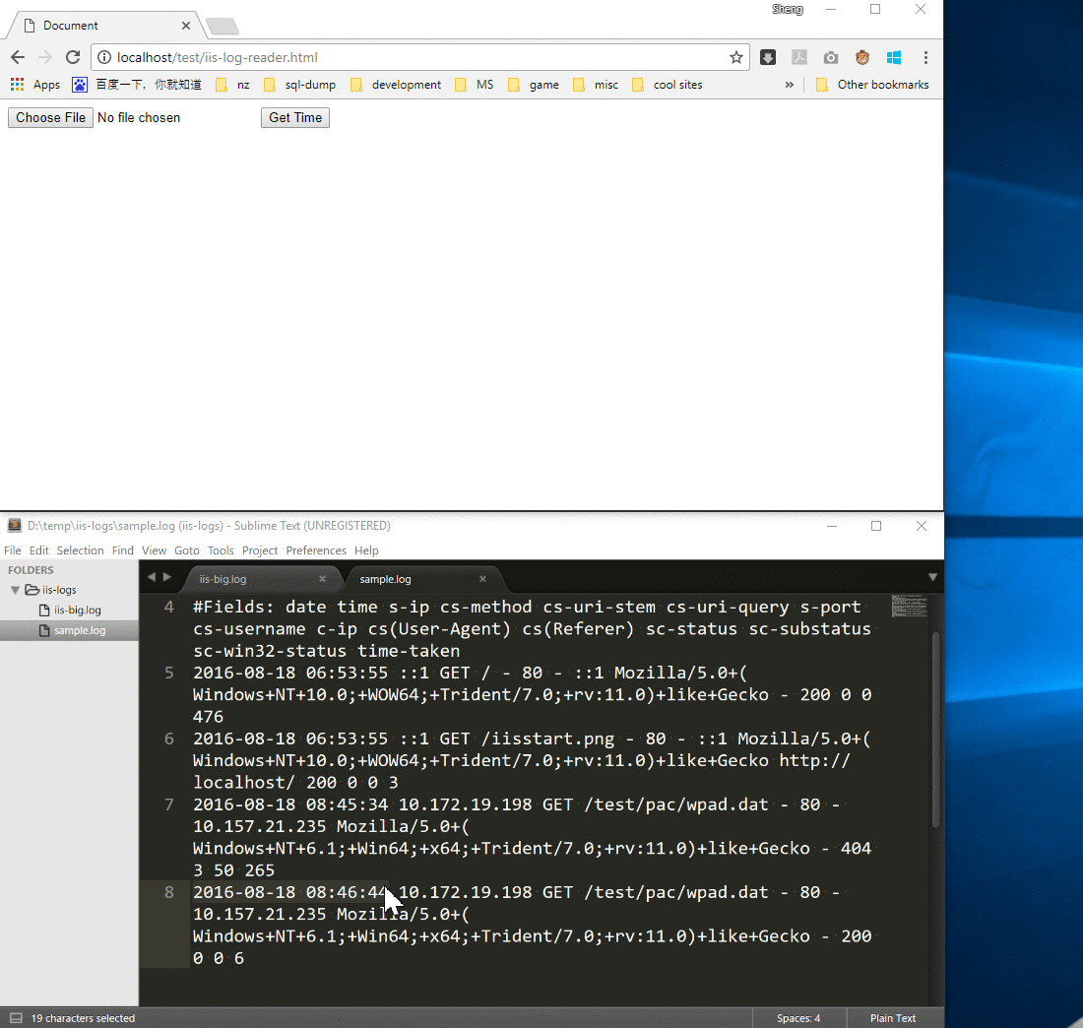
Task: Open the Spaces: 4 indentation menu
Action: click(x=797, y=1018)
